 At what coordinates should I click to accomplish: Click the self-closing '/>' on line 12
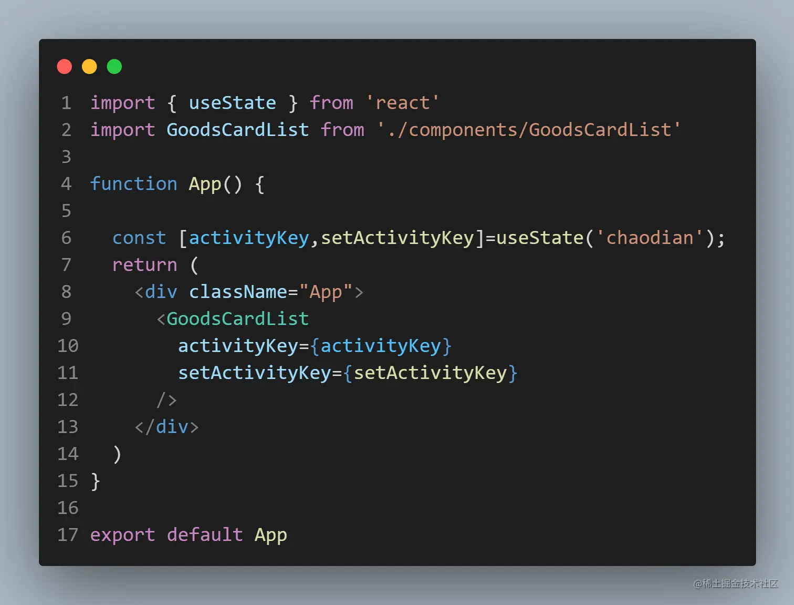click(167, 399)
